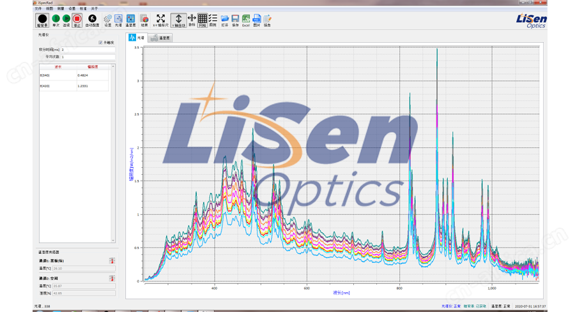
Task: Click the table scrollbar down arrow
Action: coord(113,241)
